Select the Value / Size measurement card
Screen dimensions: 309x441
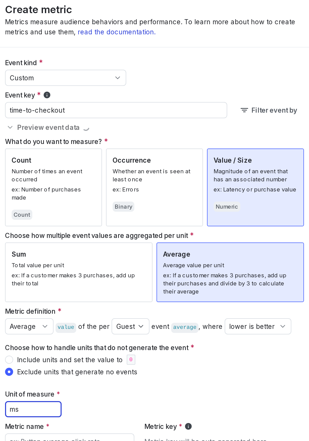(x=255, y=187)
